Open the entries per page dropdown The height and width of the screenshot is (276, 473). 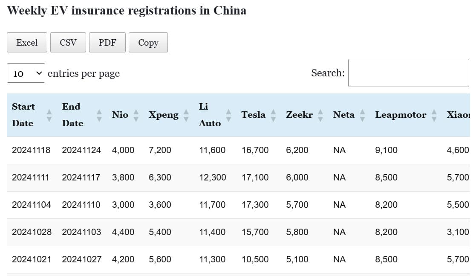pos(26,73)
